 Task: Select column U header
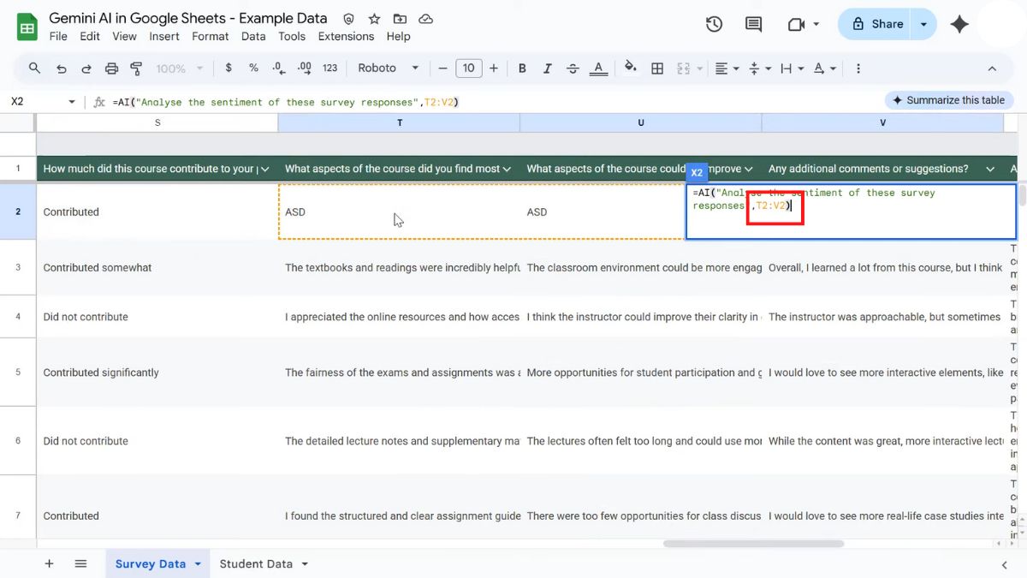point(641,123)
